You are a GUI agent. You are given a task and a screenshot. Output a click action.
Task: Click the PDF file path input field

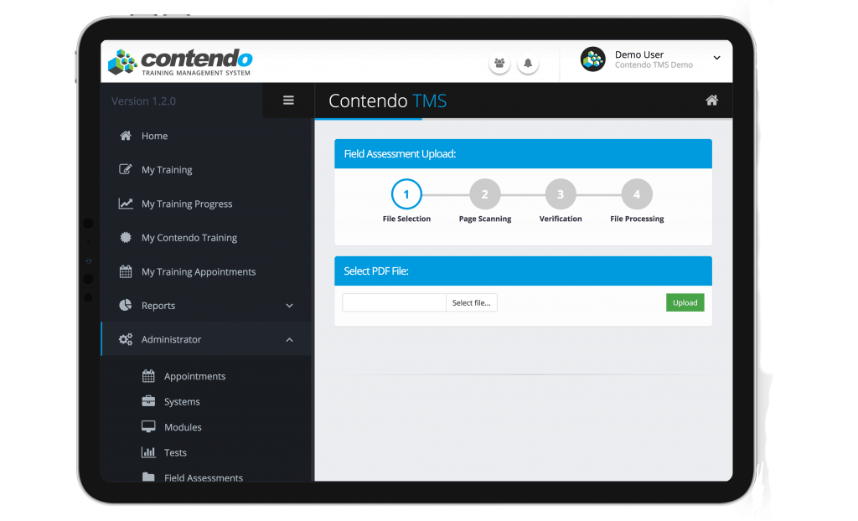click(x=394, y=302)
